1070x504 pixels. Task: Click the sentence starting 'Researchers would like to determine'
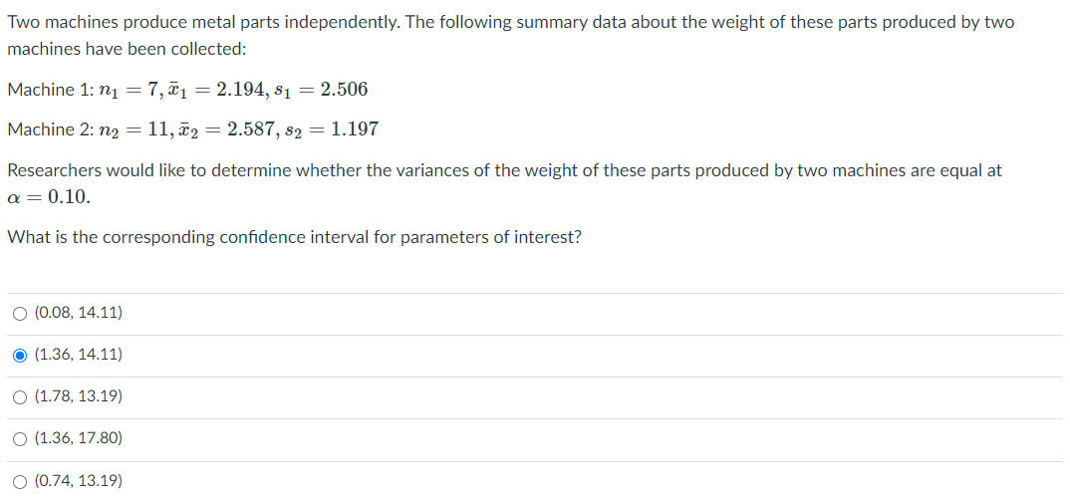pyautogui.click(x=504, y=184)
